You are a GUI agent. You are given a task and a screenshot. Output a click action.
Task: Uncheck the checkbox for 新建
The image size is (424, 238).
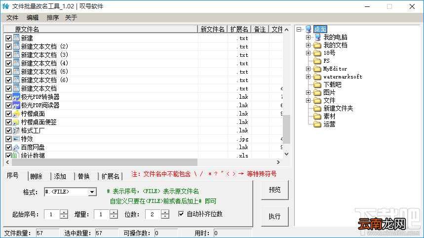pos(8,39)
